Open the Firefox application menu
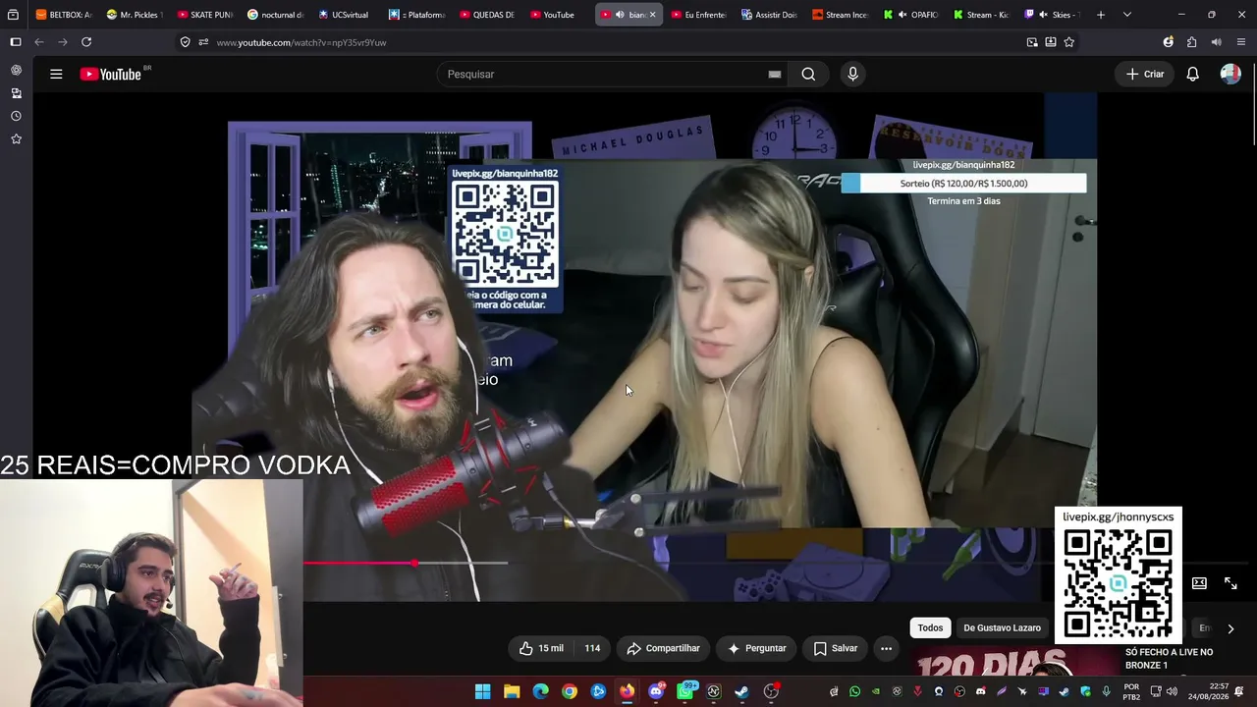 (1241, 42)
